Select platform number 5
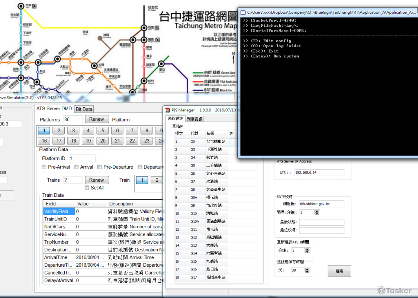The height and width of the screenshot is (298, 418). click(102, 130)
